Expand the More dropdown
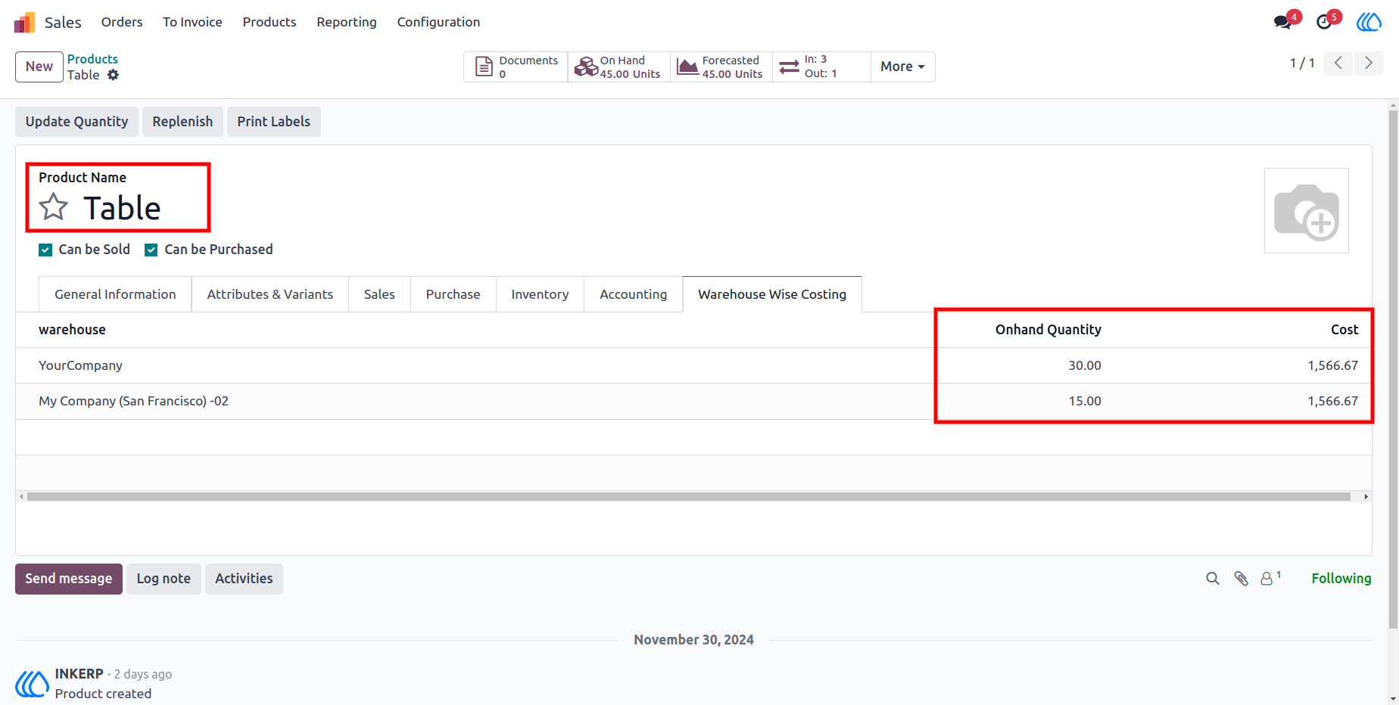 click(902, 67)
